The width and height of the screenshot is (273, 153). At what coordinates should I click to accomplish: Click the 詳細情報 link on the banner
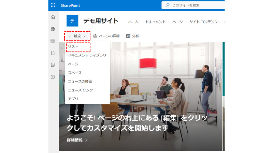pos(77,140)
